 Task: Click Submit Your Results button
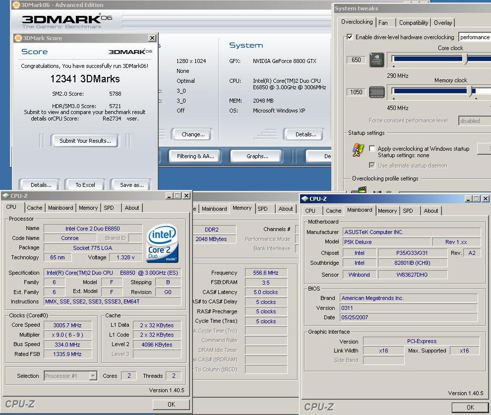tap(85, 141)
